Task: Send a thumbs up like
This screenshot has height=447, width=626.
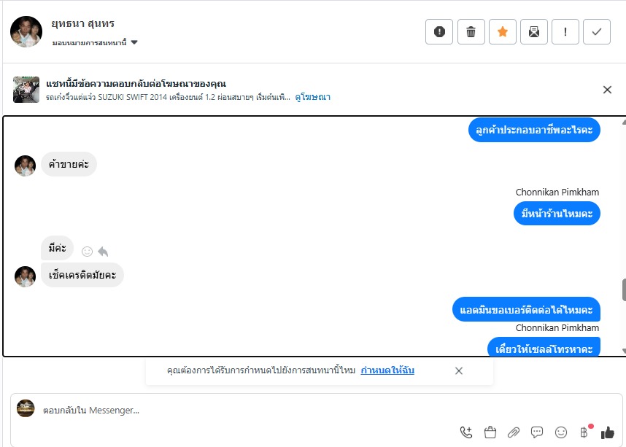Action: pyautogui.click(x=608, y=432)
